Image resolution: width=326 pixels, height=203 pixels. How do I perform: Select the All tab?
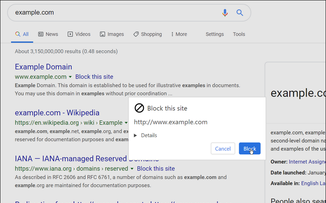point(22,34)
